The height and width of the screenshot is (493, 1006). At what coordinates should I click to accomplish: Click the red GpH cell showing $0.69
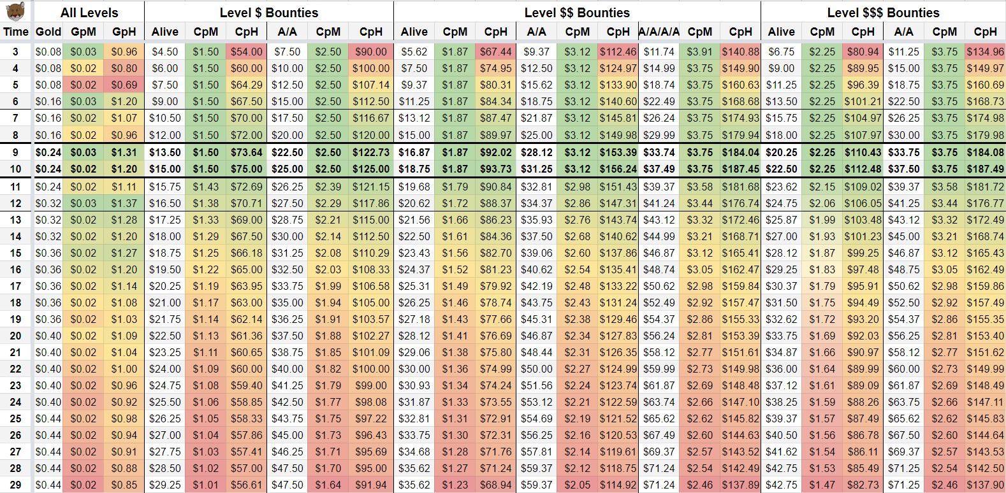(x=124, y=85)
